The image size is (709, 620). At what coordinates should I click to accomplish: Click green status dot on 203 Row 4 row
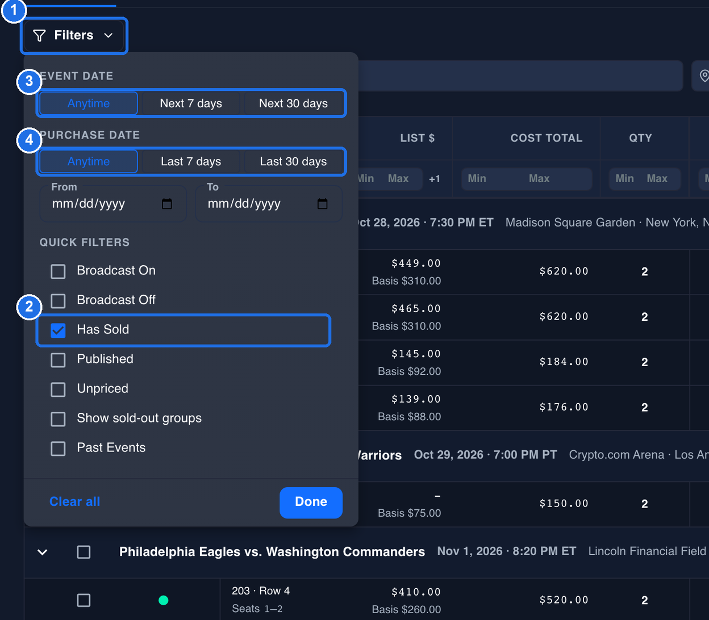point(164,600)
